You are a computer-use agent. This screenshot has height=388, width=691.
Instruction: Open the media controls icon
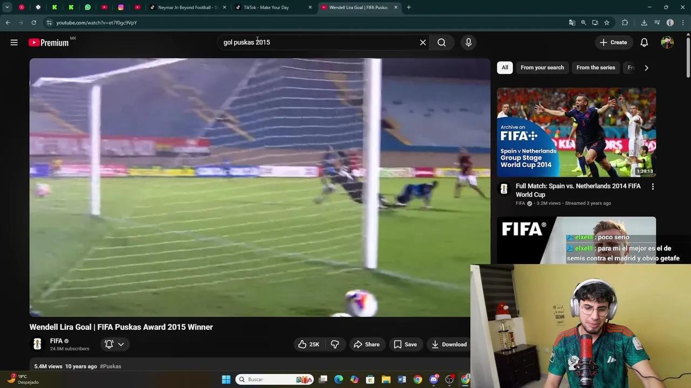[x=657, y=23]
